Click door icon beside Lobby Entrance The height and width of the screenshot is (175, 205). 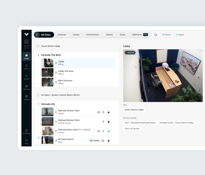56,73
